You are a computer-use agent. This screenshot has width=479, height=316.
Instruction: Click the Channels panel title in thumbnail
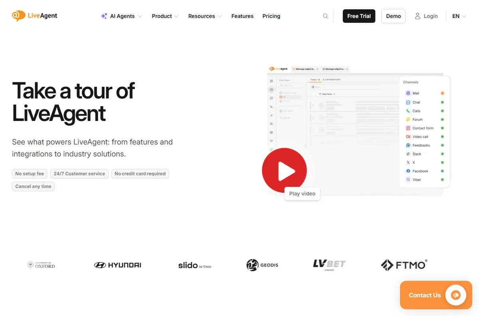411,82
